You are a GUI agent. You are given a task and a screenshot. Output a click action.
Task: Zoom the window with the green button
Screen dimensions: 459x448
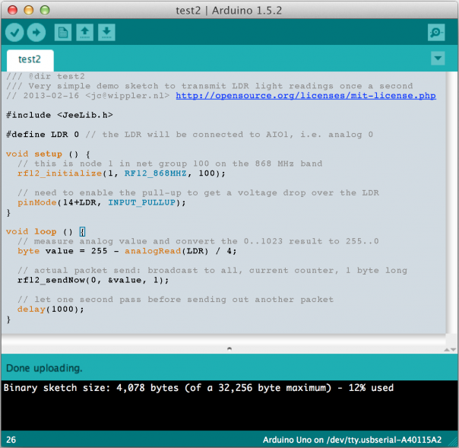[45, 10]
